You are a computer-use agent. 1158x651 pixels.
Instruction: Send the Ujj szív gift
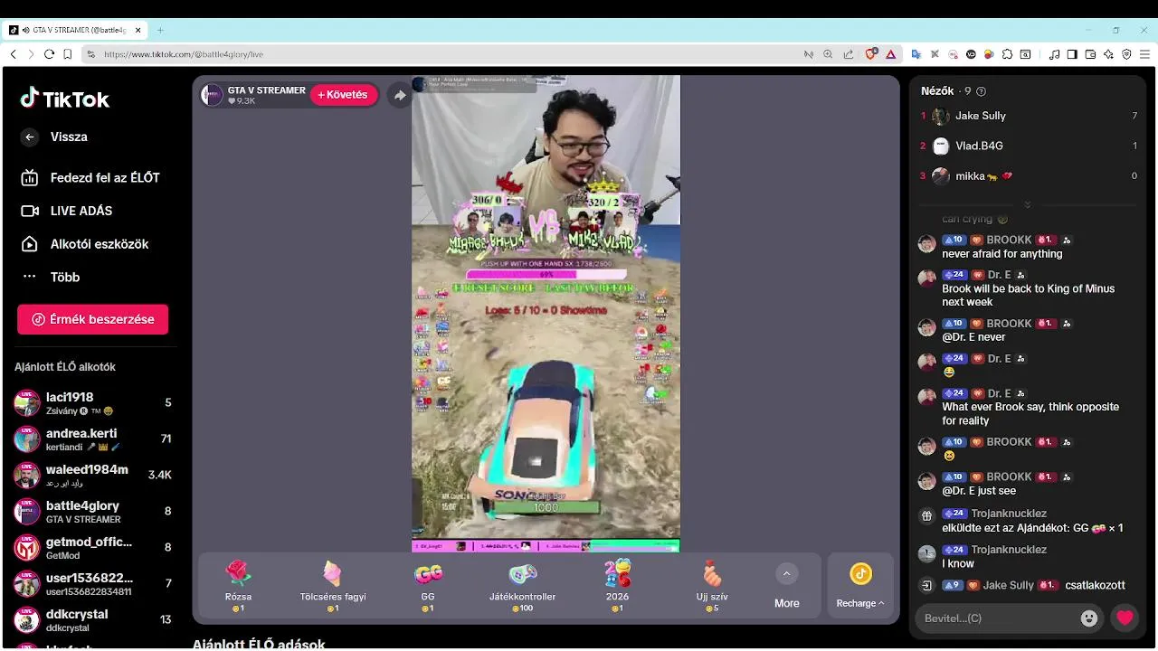[x=712, y=585]
